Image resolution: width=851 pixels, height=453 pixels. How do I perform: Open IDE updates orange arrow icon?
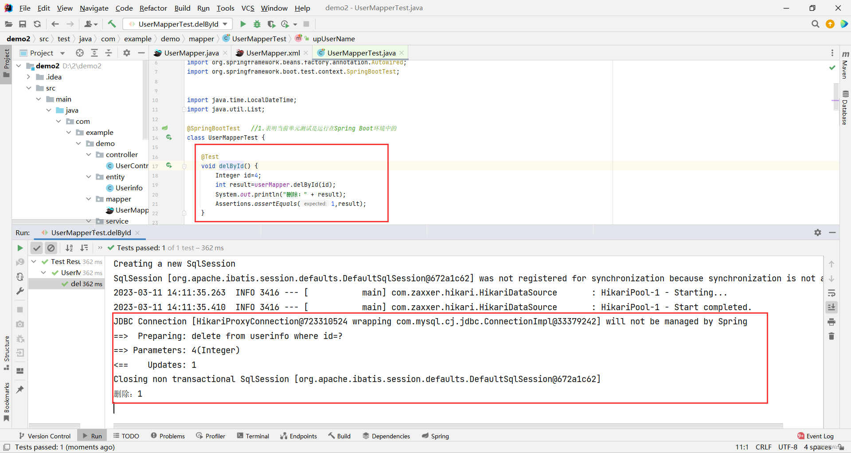coord(830,24)
